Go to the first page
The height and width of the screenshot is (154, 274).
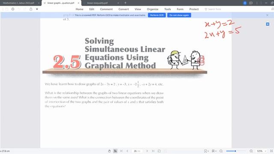[122, 151]
